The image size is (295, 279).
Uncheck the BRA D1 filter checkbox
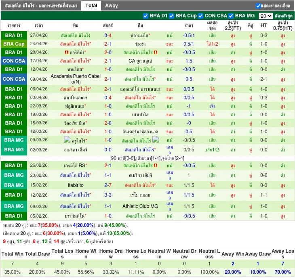tap(146, 16)
